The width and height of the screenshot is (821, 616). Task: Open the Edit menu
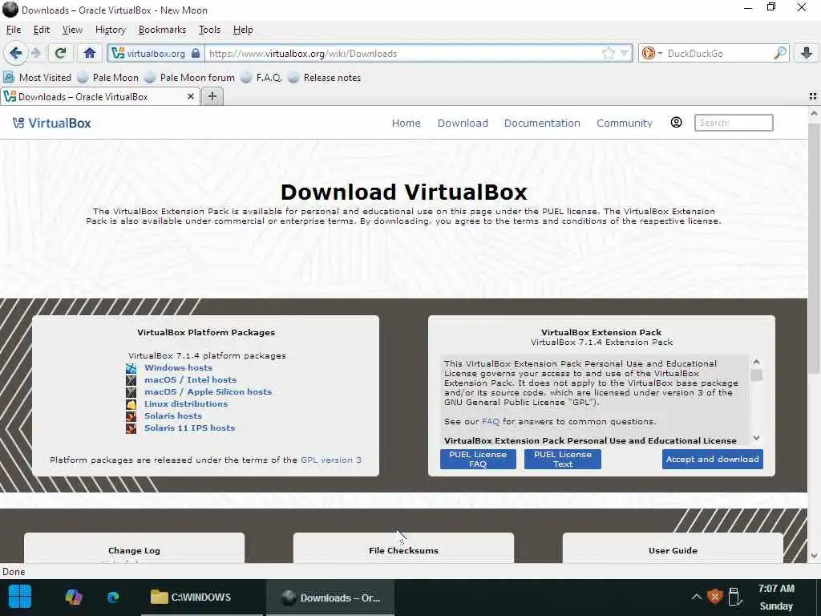[42, 30]
